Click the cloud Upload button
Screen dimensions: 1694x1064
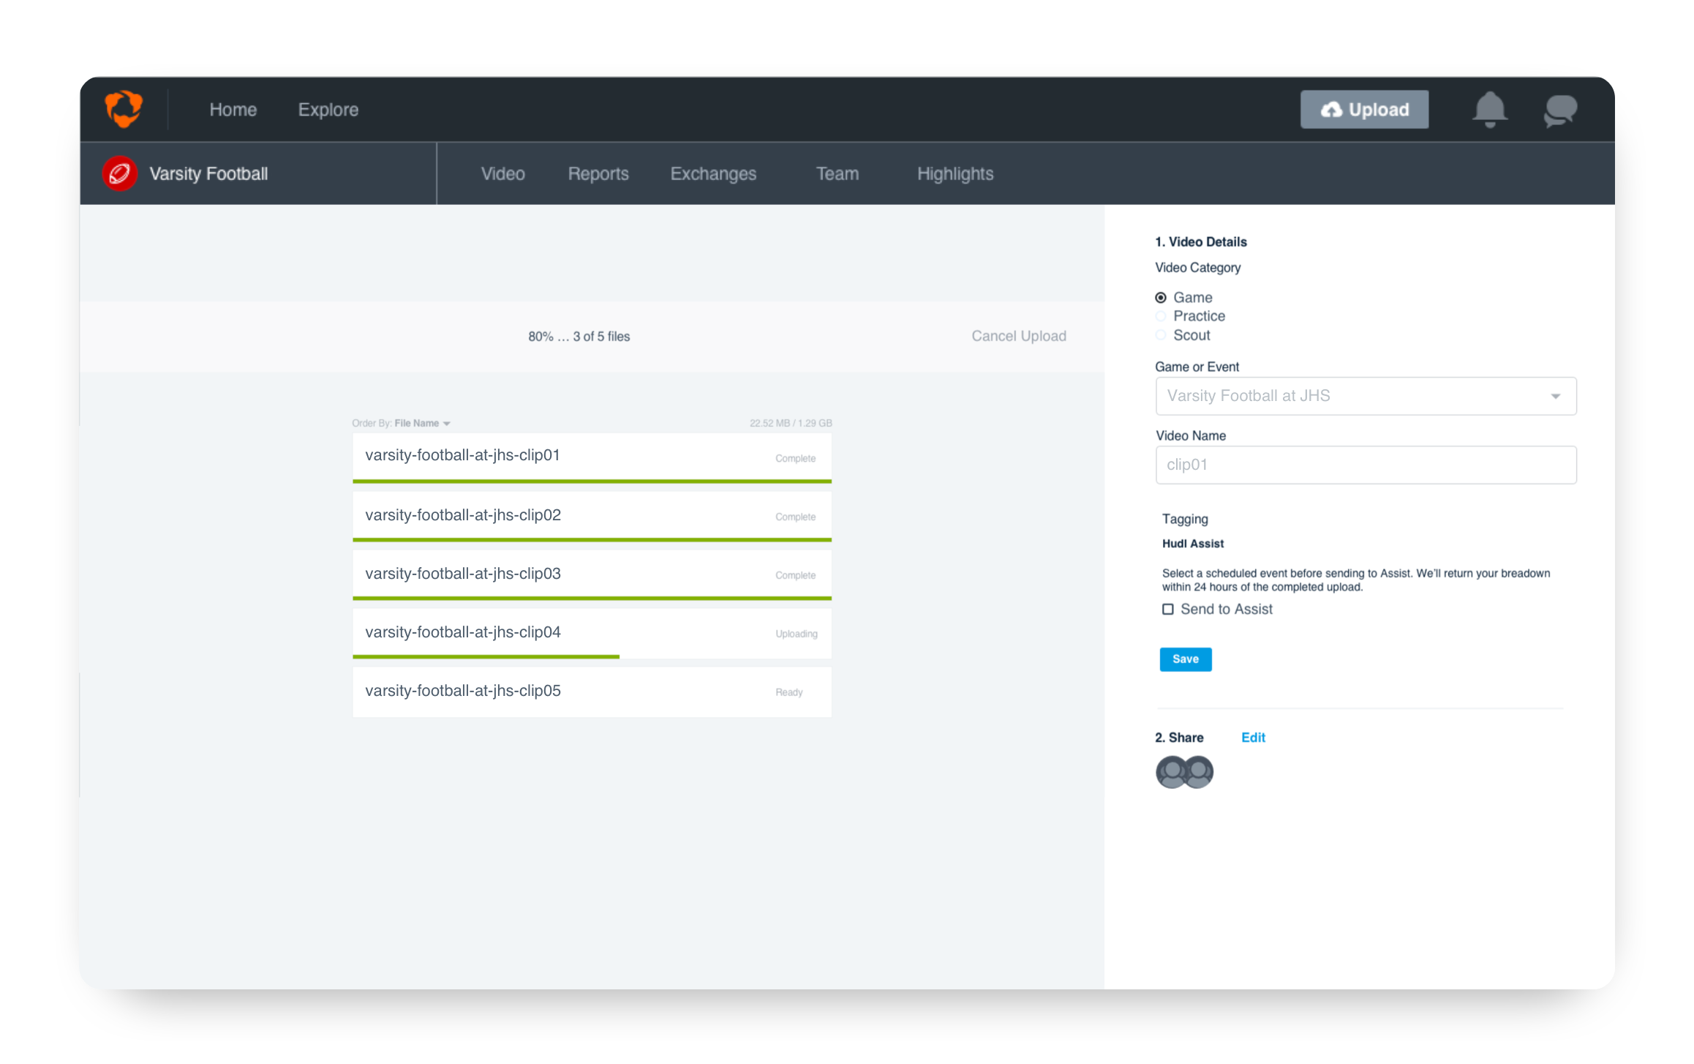pos(1363,110)
